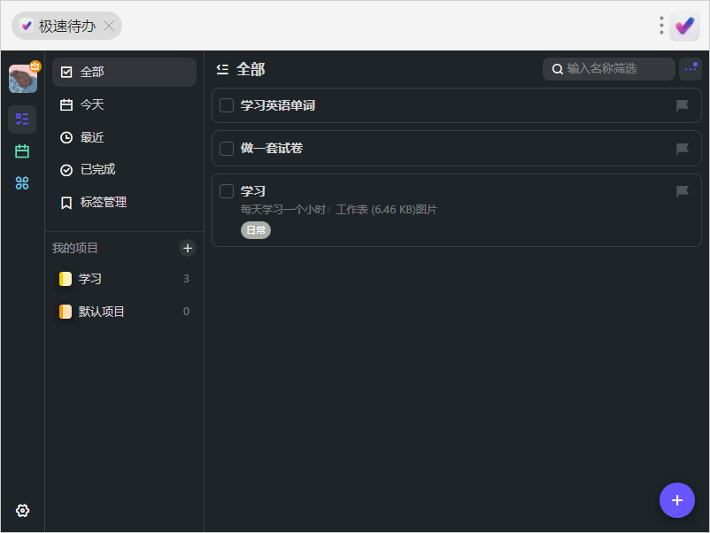Select the 全部 filter
710x533 pixels.
[x=124, y=72]
